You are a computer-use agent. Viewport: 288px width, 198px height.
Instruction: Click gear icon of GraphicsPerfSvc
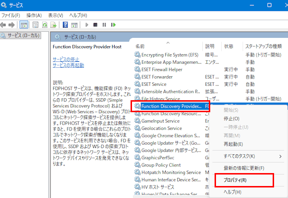pos(137,157)
